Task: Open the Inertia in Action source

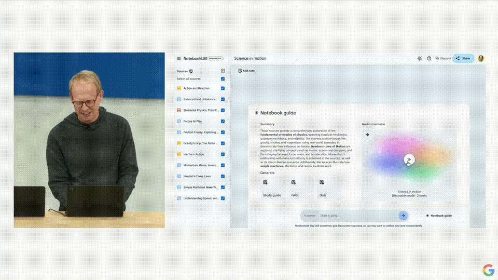Action: (x=193, y=154)
